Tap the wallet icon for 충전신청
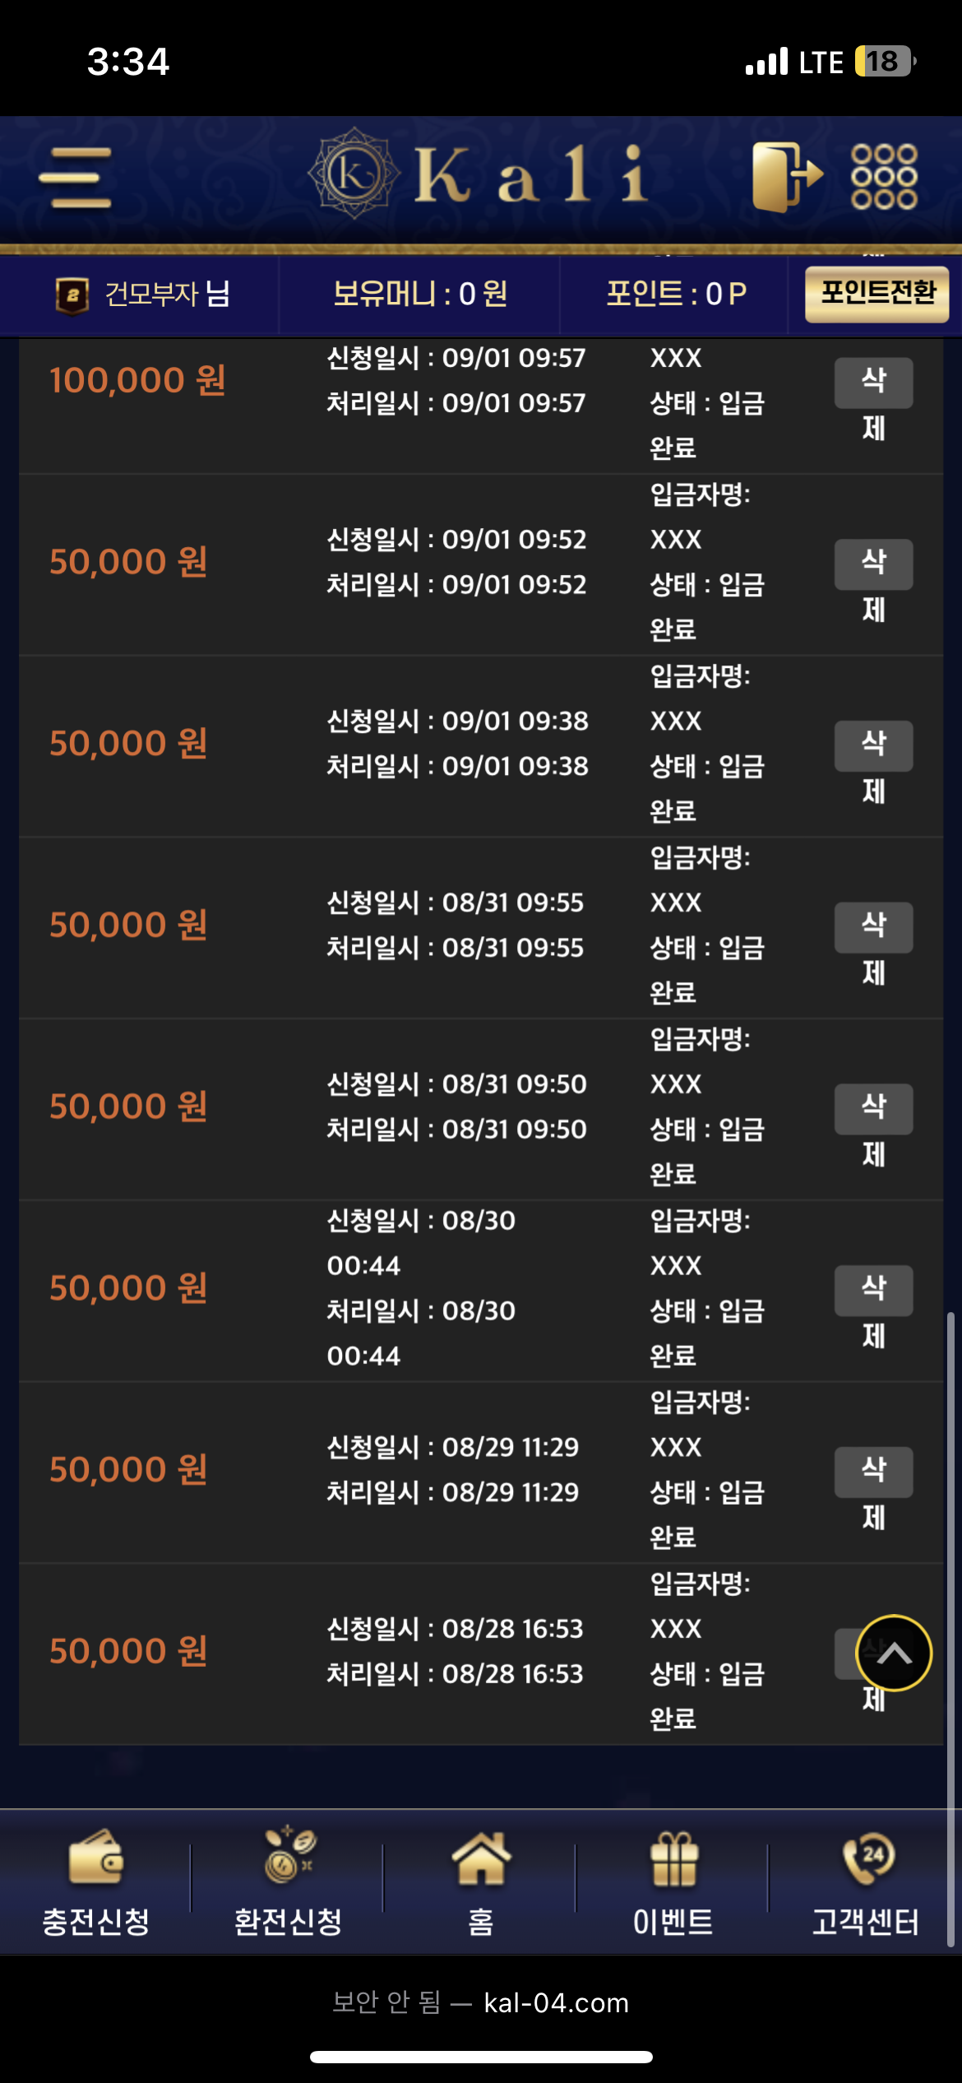Screen dimensions: 962x2083 tap(96, 1857)
